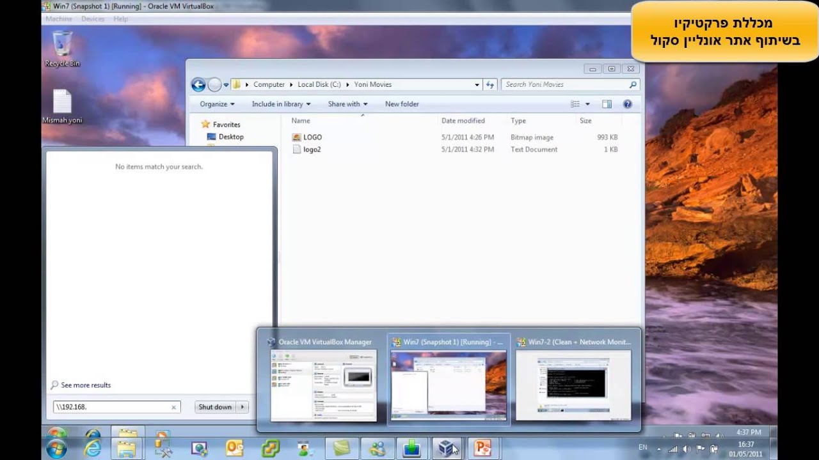Open the Recycle Bin desktop icon
This screenshot has height=460, width=819.
point(62,49)
